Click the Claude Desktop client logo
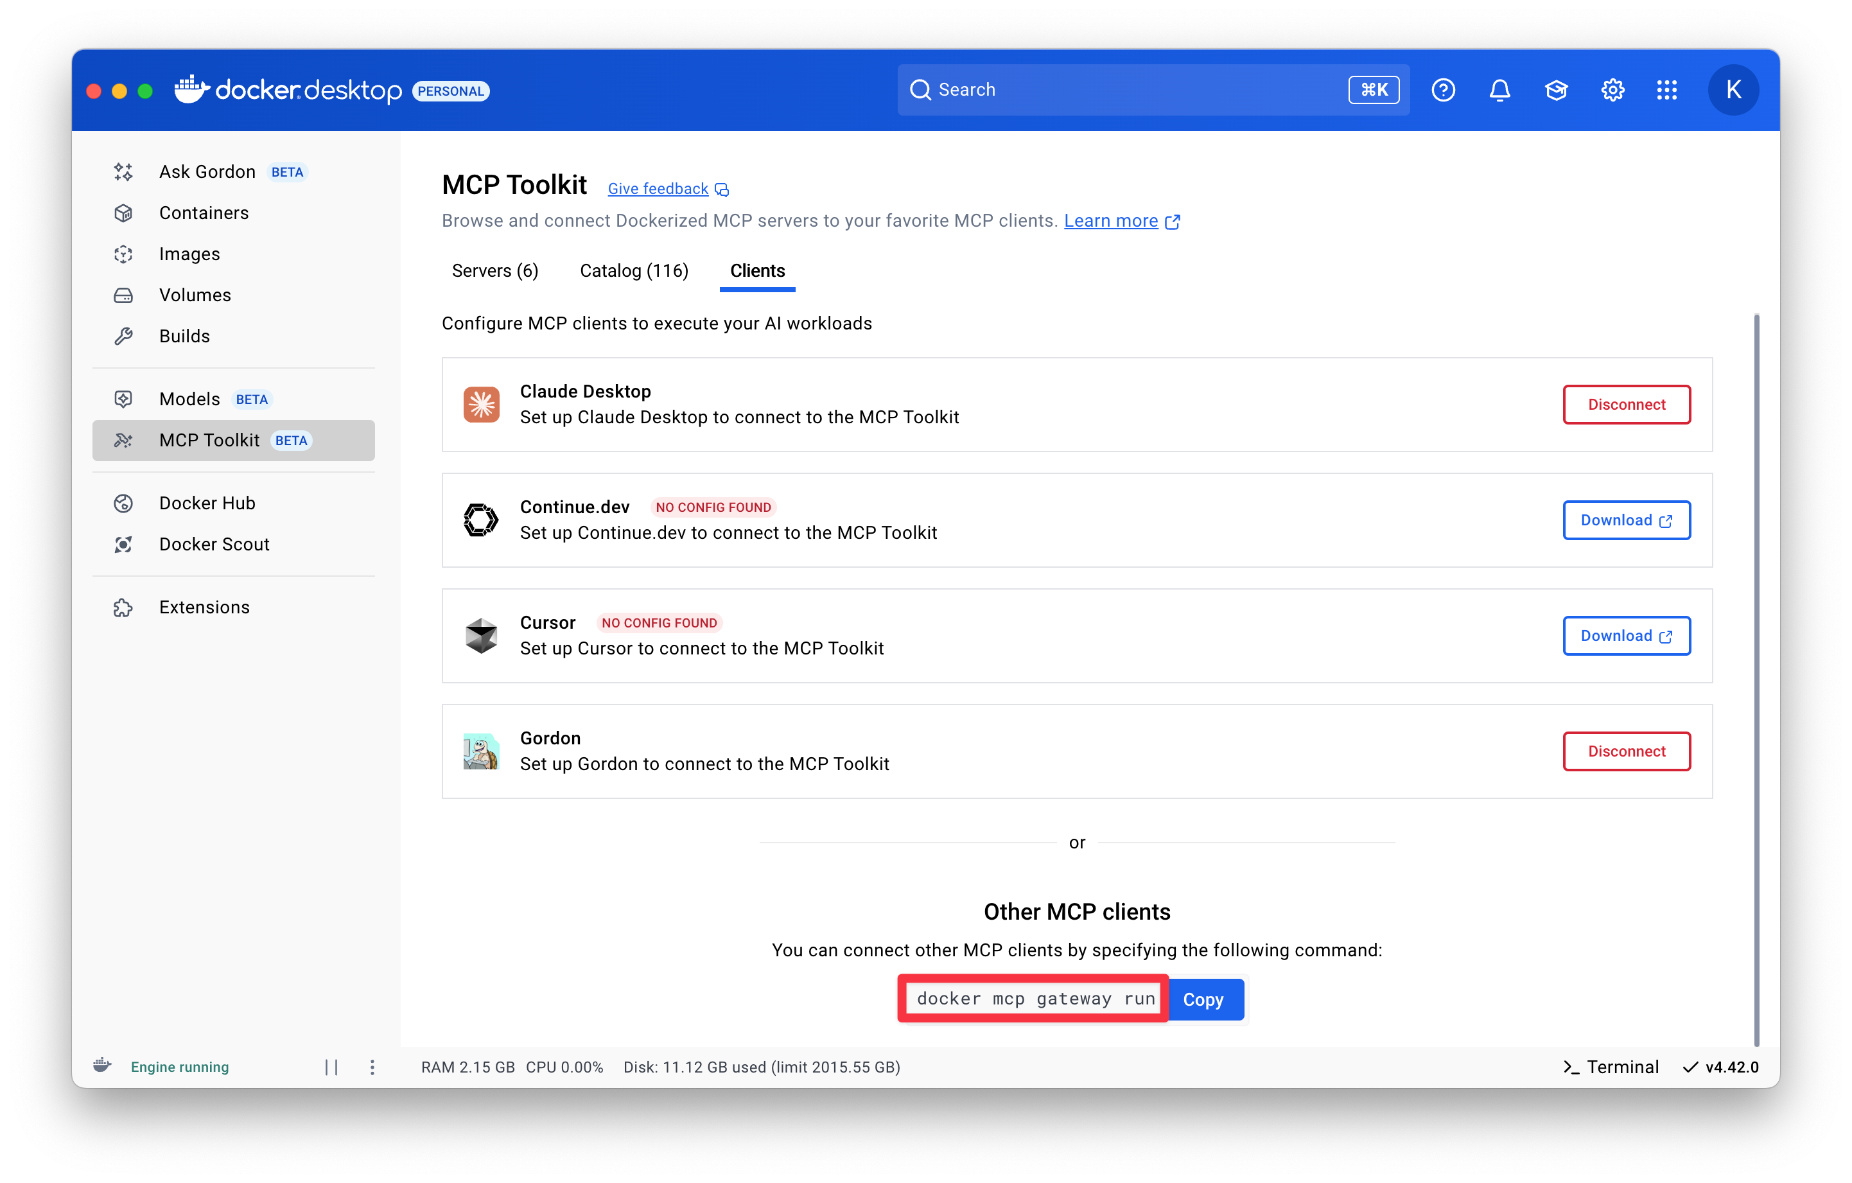 (x=482, y=405)
